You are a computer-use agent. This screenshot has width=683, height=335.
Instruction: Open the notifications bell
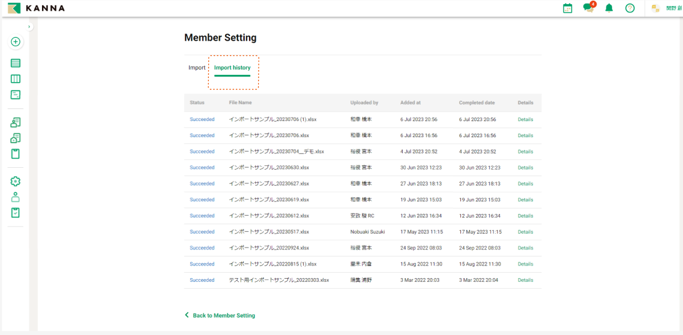click(609, 8)
